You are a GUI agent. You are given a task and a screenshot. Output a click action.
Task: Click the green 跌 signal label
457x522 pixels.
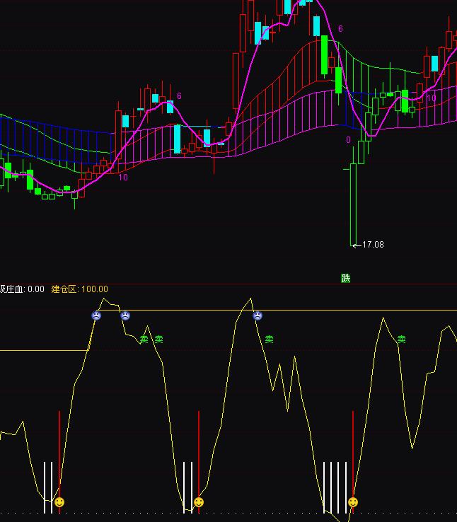click(x=345, y=278)
